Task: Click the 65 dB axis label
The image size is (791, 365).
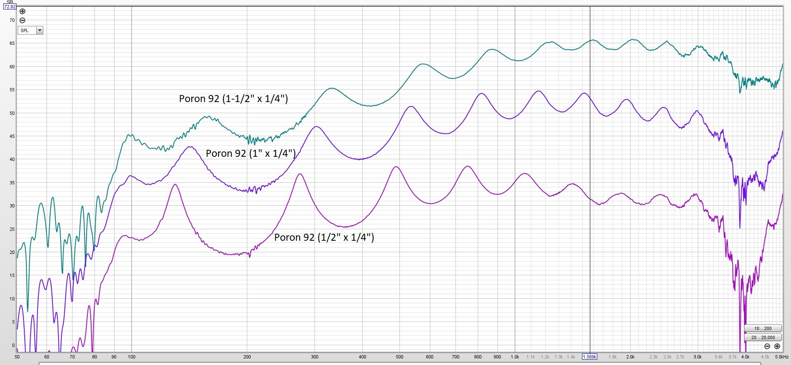Action: coord(12,43)
